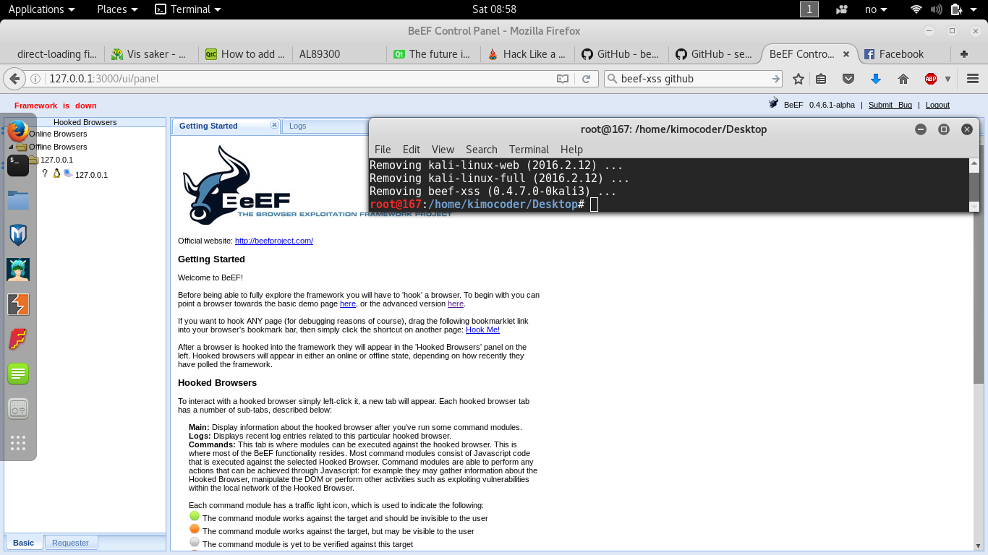Open the terminal Search menu

pyautogui.click(x=481, y=149)
